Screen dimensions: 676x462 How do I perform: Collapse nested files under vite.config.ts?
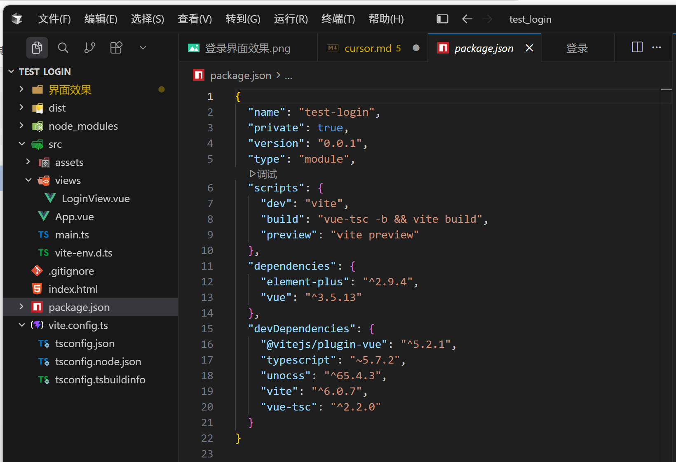(x=21, y=325)
